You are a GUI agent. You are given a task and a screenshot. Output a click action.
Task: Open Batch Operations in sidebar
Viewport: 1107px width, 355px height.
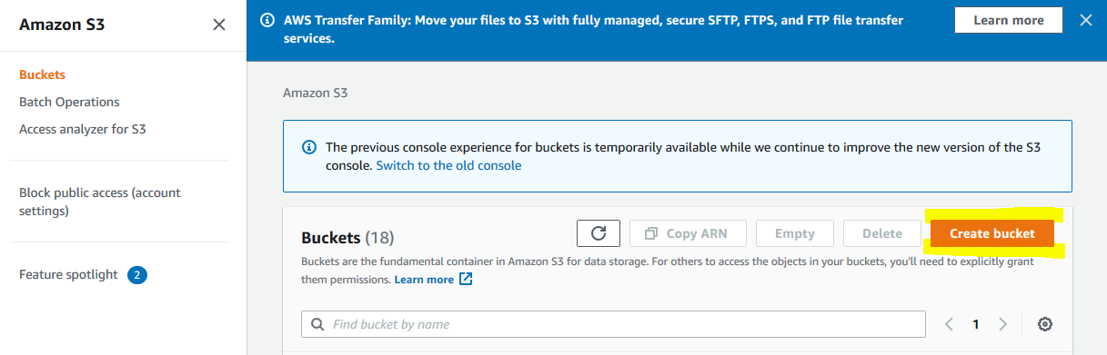point(69,102)
